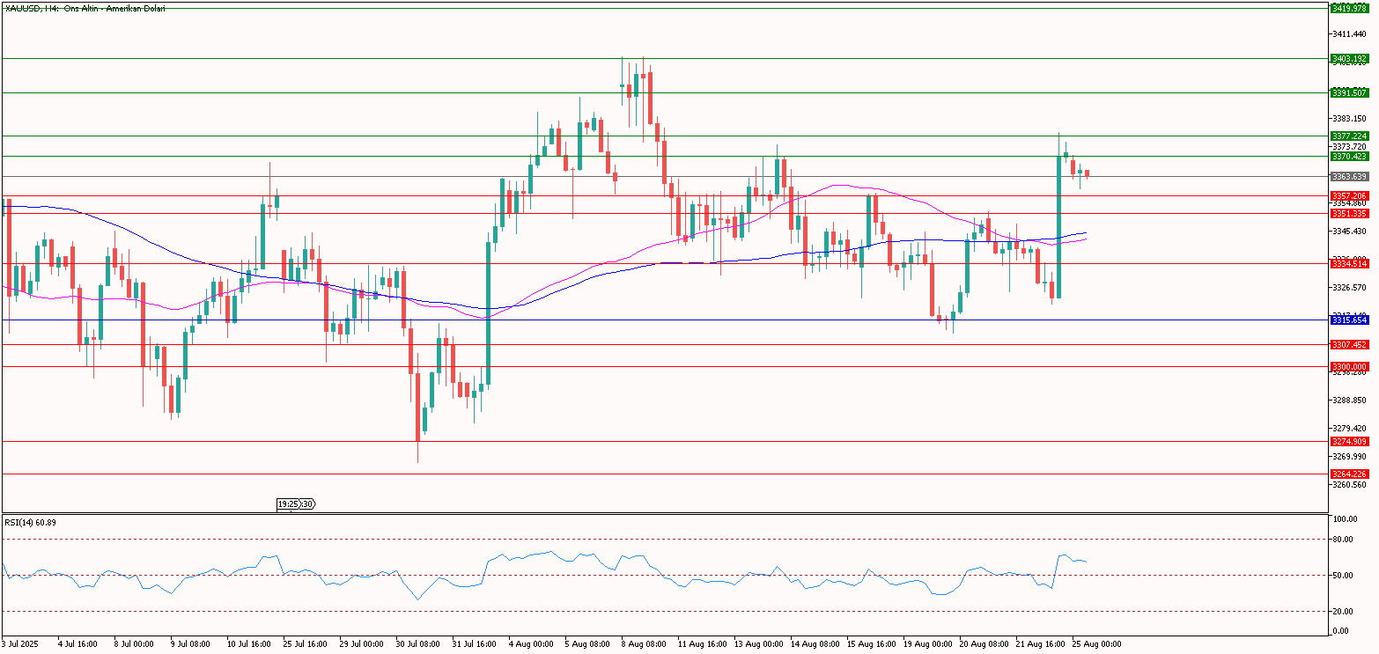Click the RSI scale 20.00 value
The height and width of the screenshot is (654, 1379).
[x=1344, y=611]
